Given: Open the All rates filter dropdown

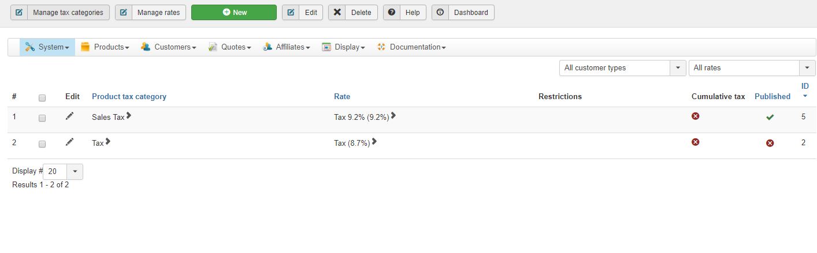Looking at the screenshot, I should click(752, 68).
